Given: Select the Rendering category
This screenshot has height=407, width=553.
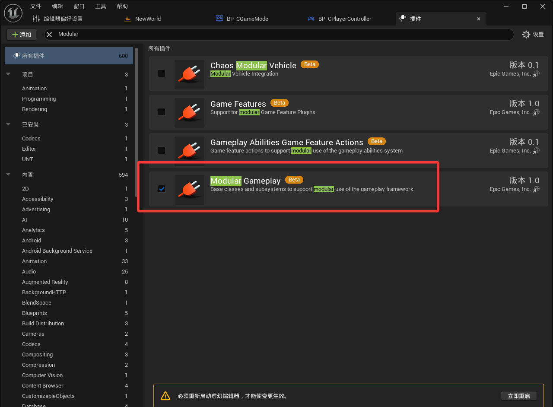Looking at the screenshot, I should click(x=69, y=109).
